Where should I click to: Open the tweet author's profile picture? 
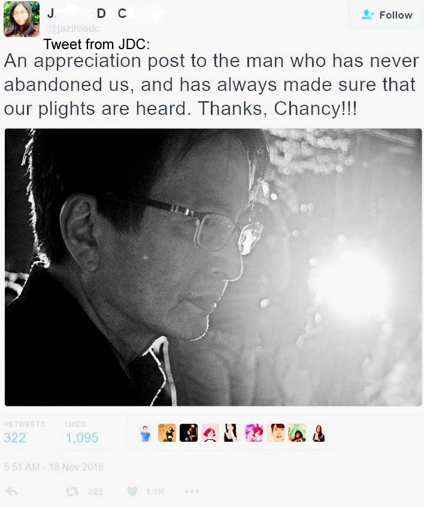click(22, 19)
